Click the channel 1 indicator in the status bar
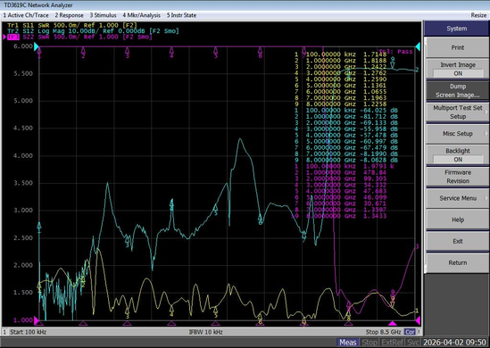The height and width of the screenshot is (348, 490). click(x=4, y=332)
